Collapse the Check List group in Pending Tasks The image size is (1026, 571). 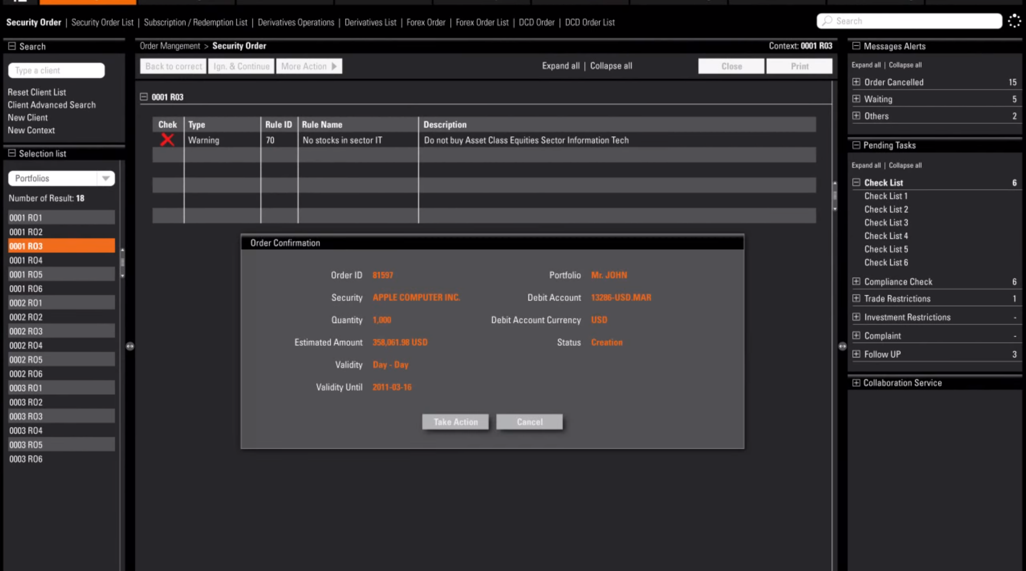pyautogui.click(x=856, y=182)
